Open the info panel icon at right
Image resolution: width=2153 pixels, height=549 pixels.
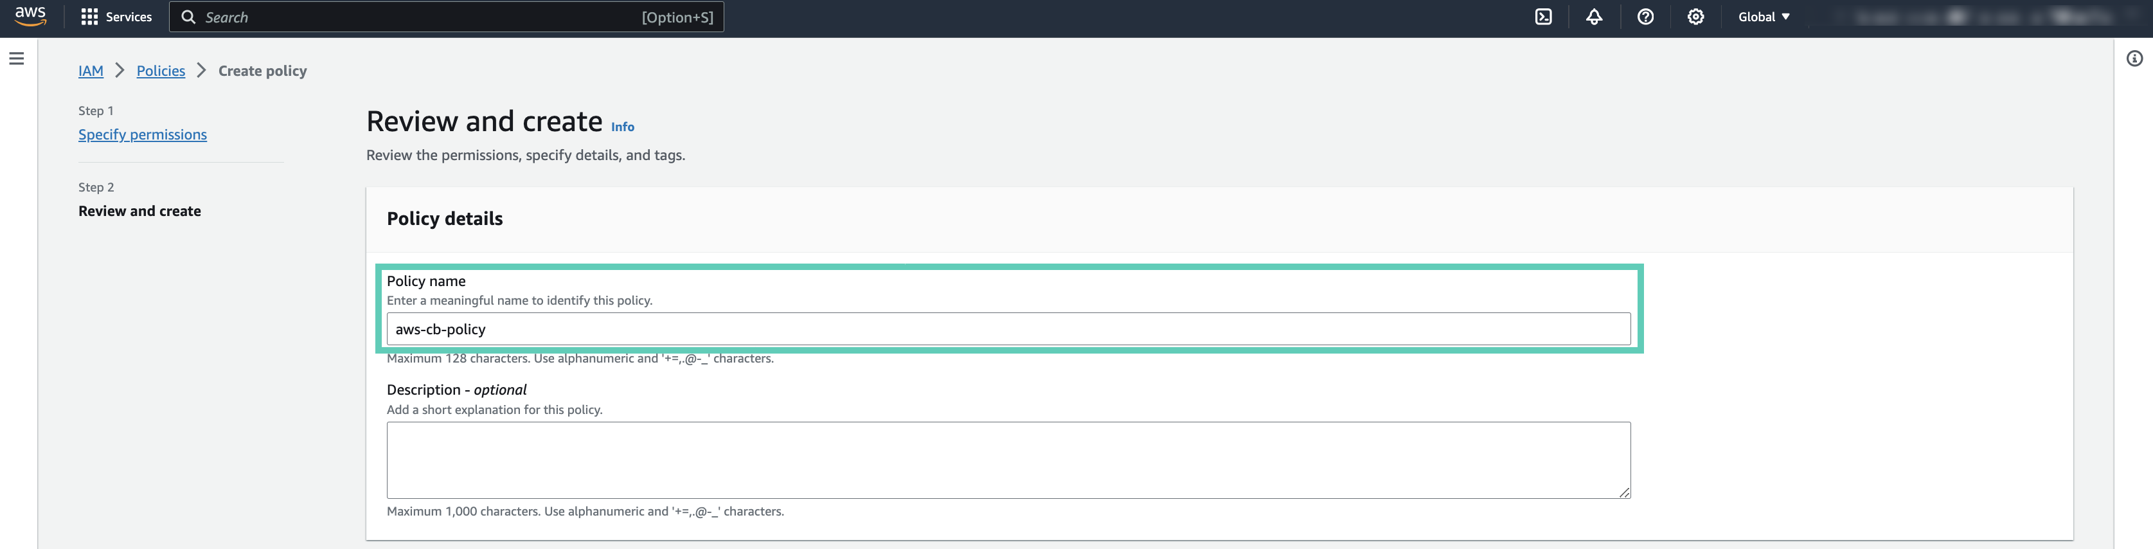(2134, 59)
